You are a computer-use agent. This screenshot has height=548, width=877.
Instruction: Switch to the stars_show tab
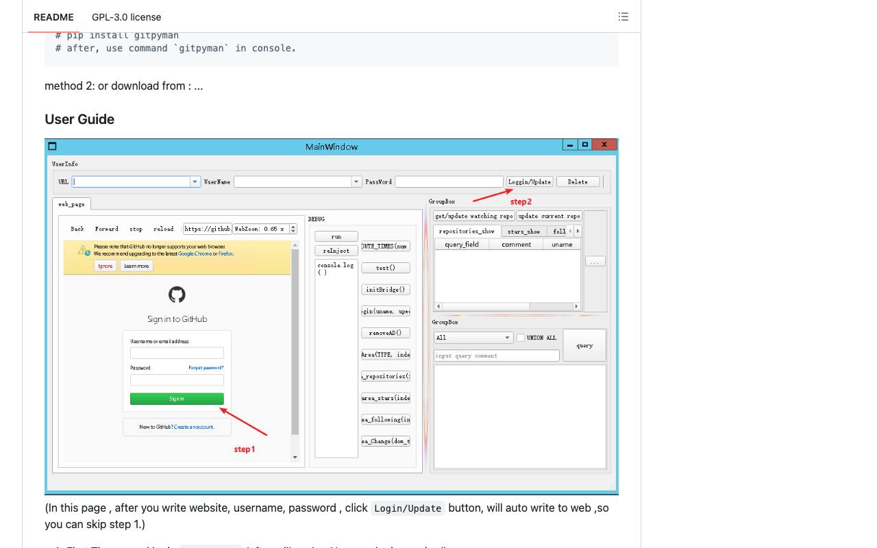524,232
